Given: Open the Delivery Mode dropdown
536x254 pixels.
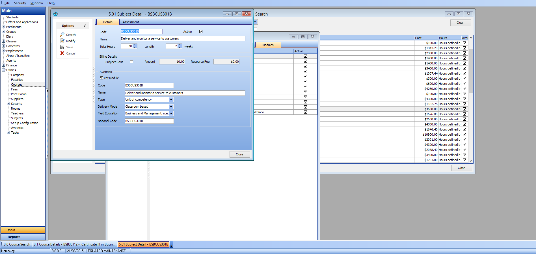Looking at the screenshot, I should tap(171, 107).
